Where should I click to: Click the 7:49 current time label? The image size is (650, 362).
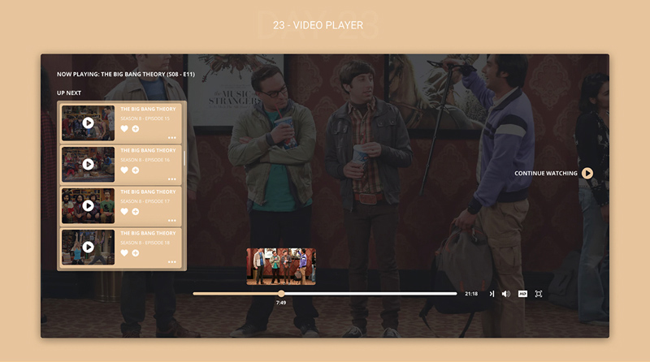point(281,303)
